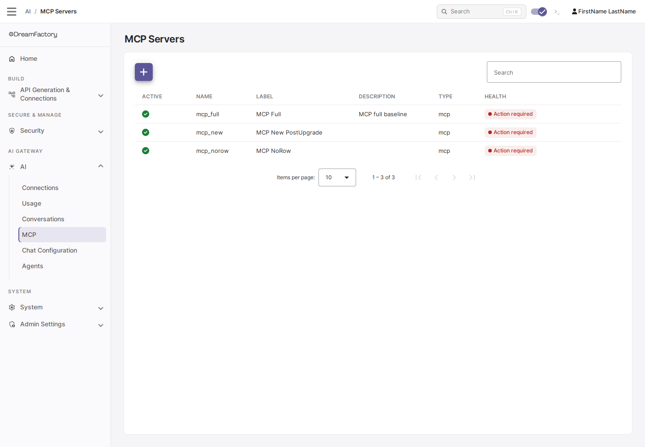Go to the first page

point(418,177)
